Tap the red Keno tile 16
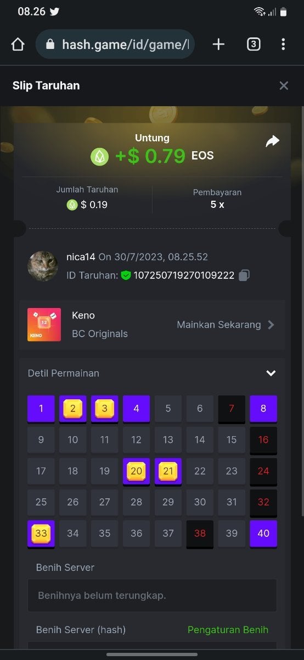This screenshot has width=304, height=660. (263, 440)
